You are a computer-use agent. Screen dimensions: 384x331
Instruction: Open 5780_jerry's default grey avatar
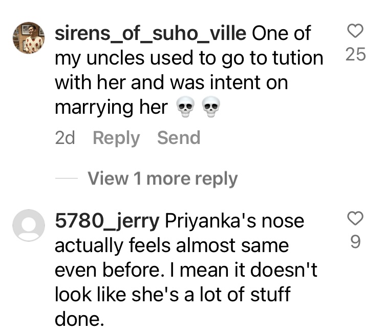coord(28,225)
